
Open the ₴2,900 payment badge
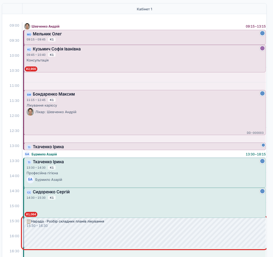31,69
